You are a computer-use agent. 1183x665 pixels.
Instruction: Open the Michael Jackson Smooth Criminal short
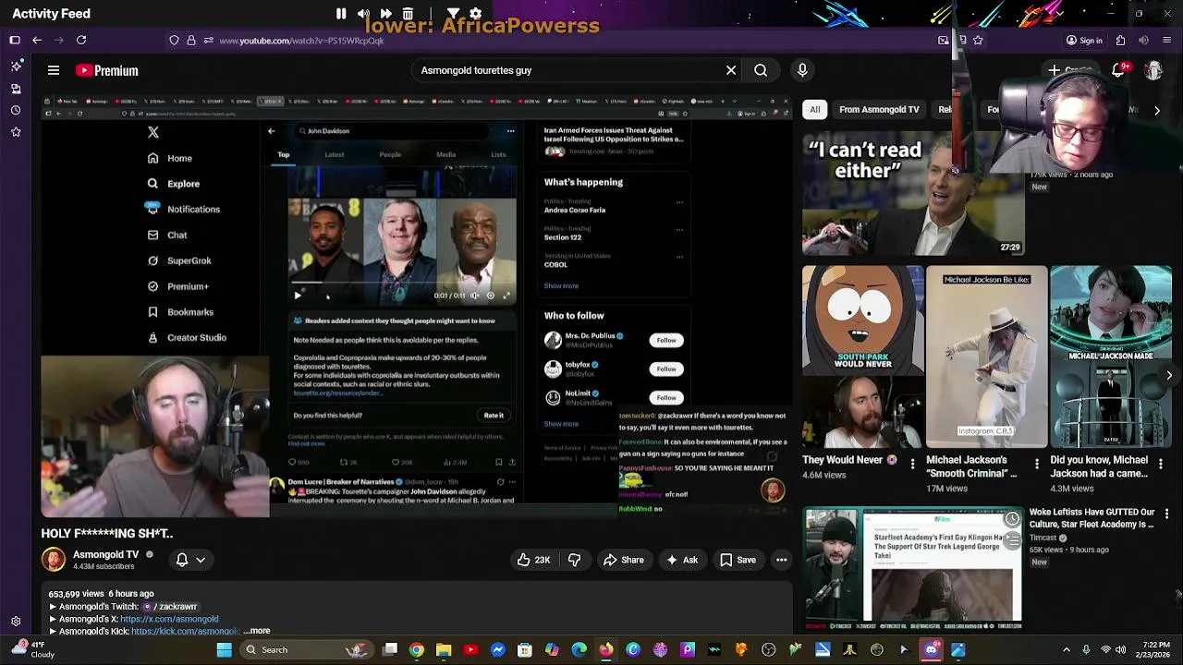[x=987, y=357]
